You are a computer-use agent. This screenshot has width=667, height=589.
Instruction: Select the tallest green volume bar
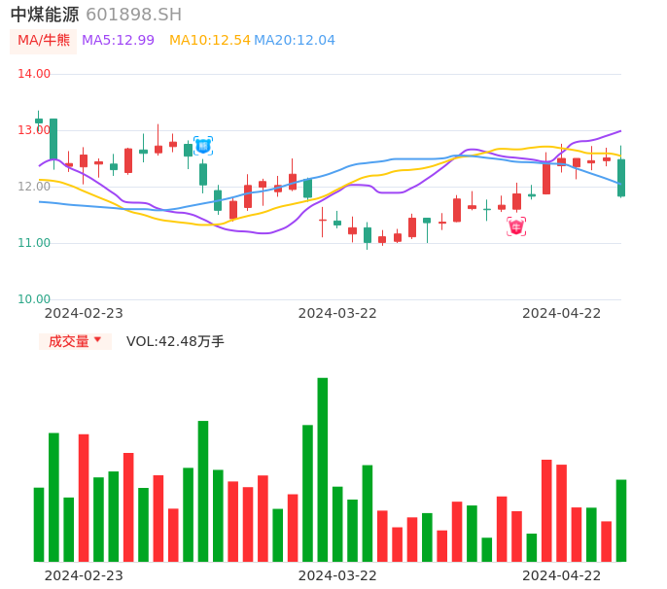[323, 469]
